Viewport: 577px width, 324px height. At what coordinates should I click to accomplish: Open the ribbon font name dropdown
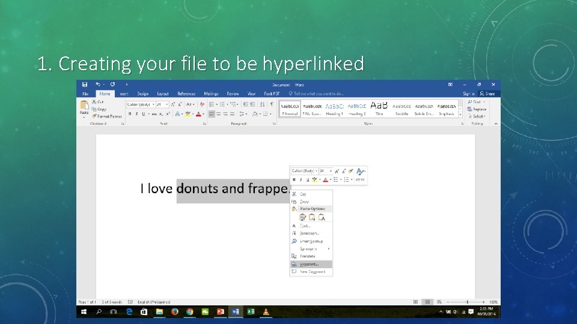[x=153, y=104]
